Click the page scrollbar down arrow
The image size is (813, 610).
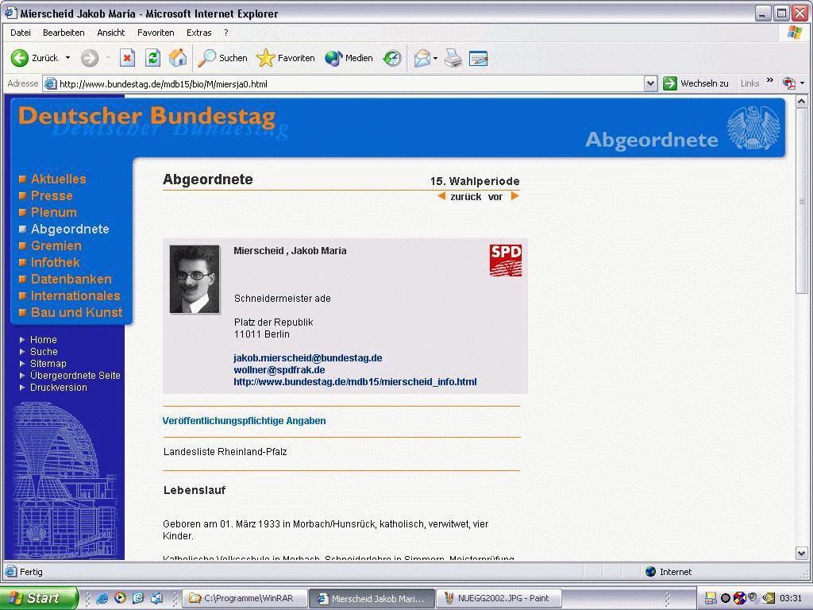[x=801, y=553]
